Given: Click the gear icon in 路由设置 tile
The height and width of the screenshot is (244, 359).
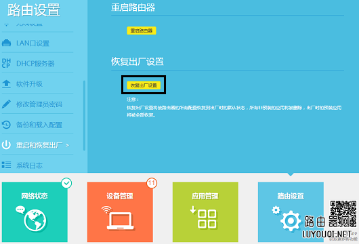Looking at the screenshot, I should pyautogui.click(x=291, y=221).
